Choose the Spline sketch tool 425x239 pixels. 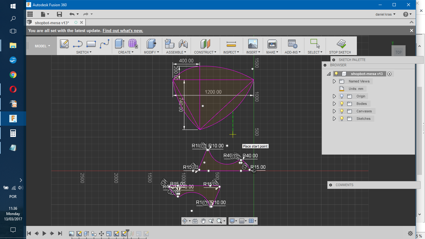[x=105, y=44]
